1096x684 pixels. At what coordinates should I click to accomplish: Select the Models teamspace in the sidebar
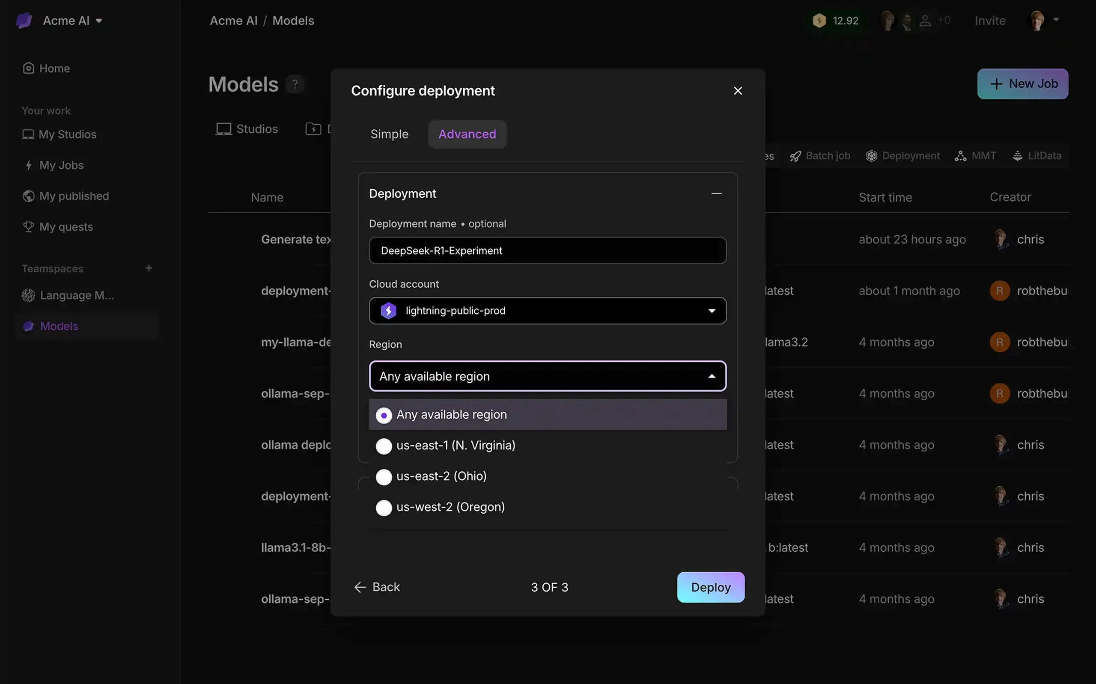coord(87,326)
